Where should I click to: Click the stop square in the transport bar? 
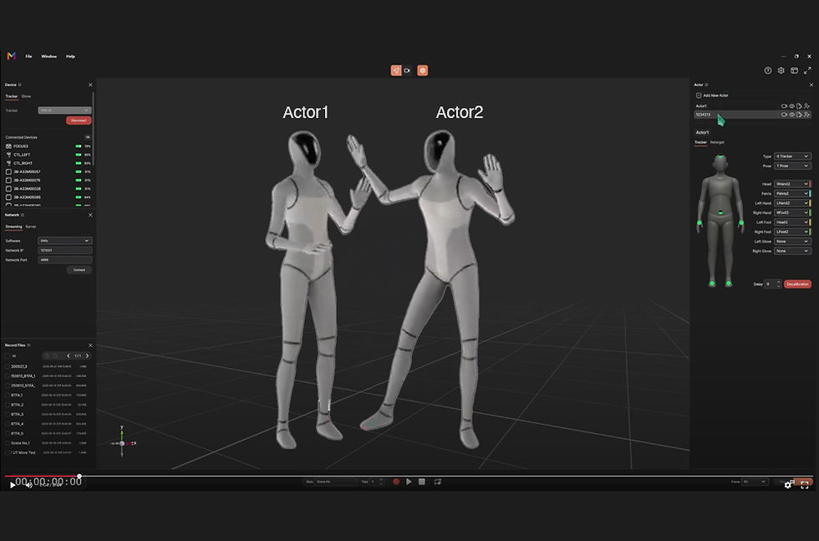point(421,482)
